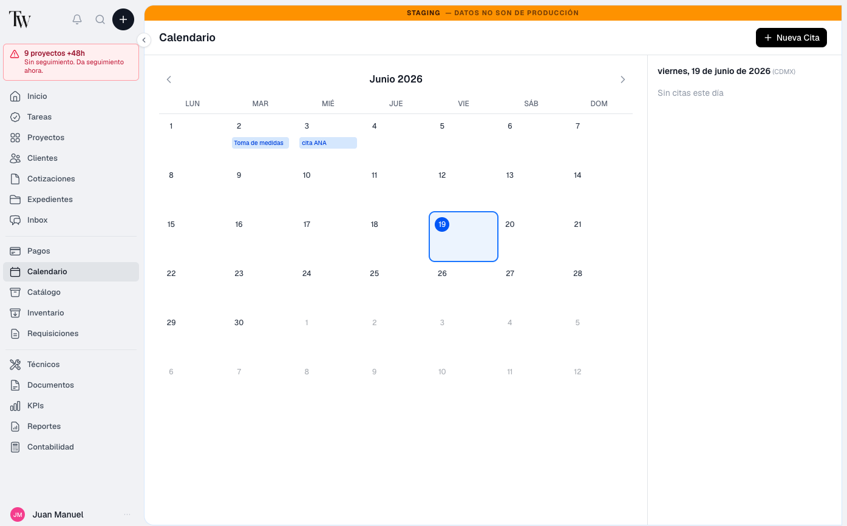Open Tareas from the sidebar
Viewport: 847px width, 526px height.
tap(71, 117)
